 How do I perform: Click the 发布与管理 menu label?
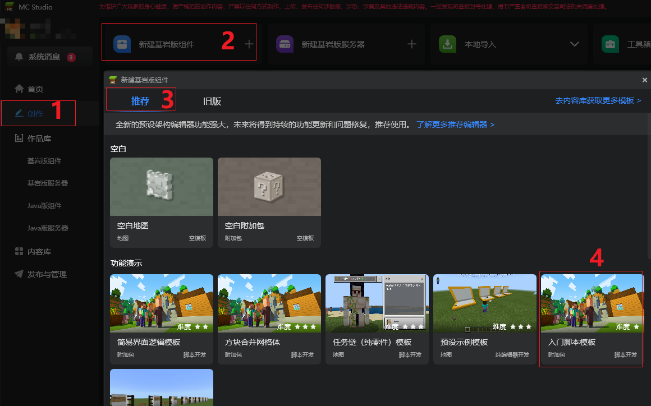[47, 274]
